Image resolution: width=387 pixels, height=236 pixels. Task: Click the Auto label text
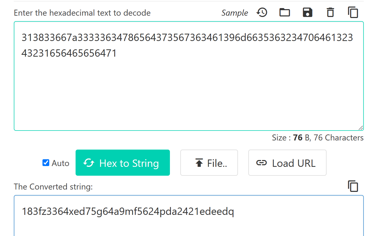click(60, 163)
